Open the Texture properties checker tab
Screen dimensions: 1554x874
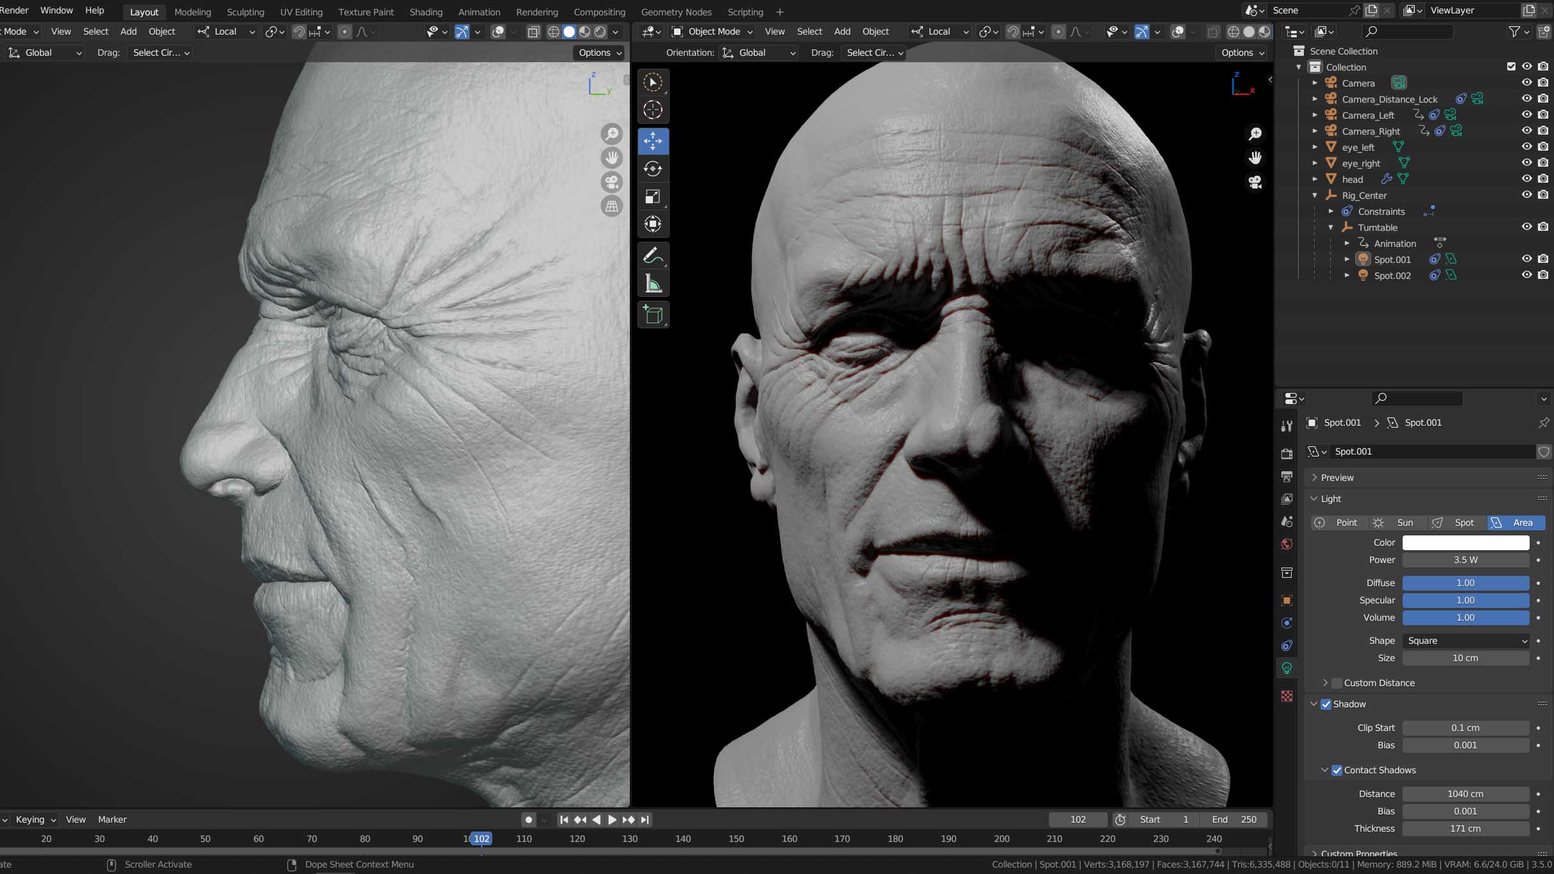tap(1287, 696)
